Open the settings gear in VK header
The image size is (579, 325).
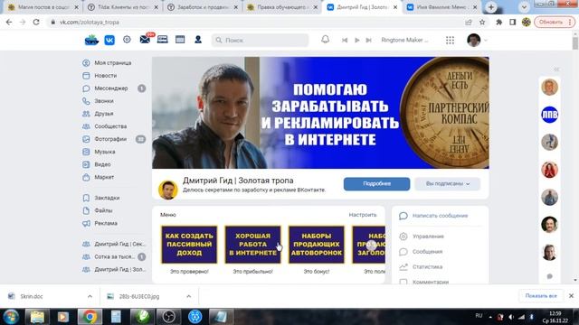[127, 40]
